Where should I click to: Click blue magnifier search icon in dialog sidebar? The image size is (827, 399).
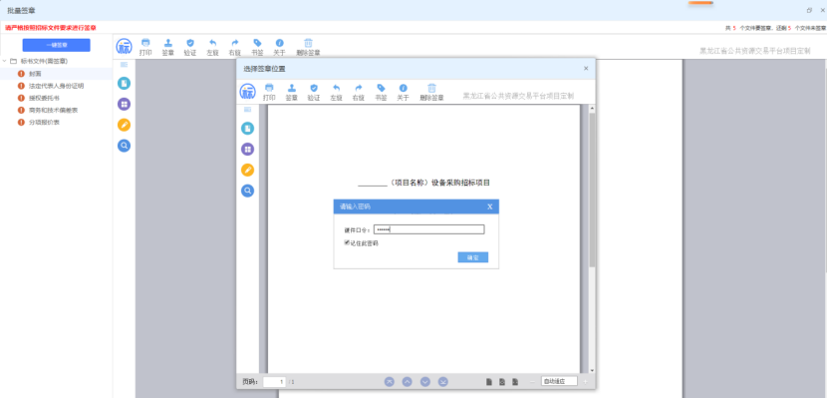pos(247,191)
